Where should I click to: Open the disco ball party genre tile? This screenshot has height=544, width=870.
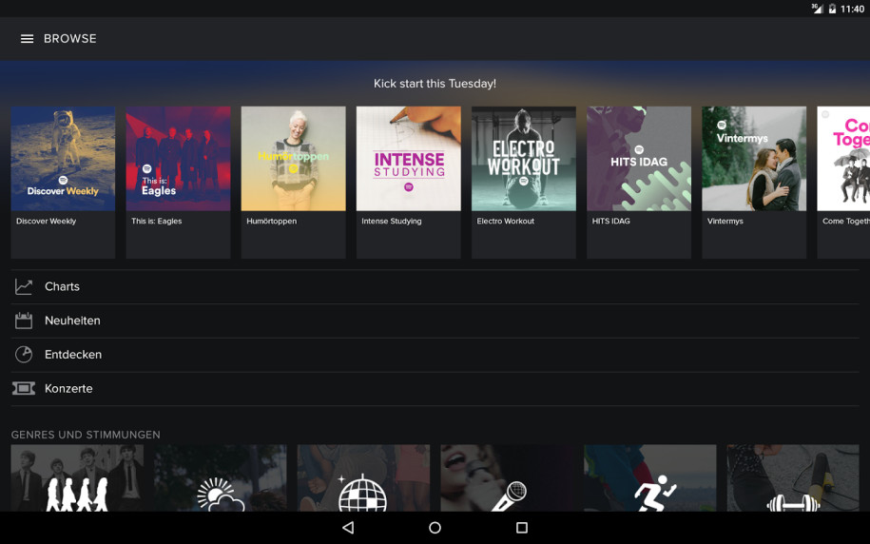click(x=363, y=477)
